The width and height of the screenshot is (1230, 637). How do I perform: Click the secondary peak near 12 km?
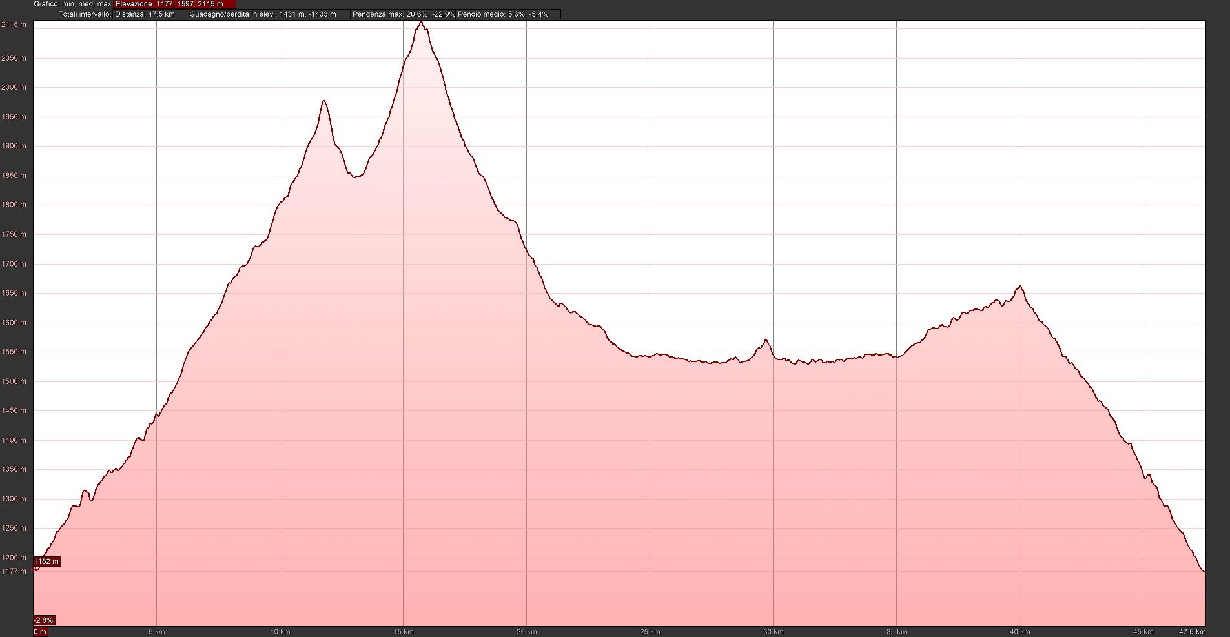[324, 101]
